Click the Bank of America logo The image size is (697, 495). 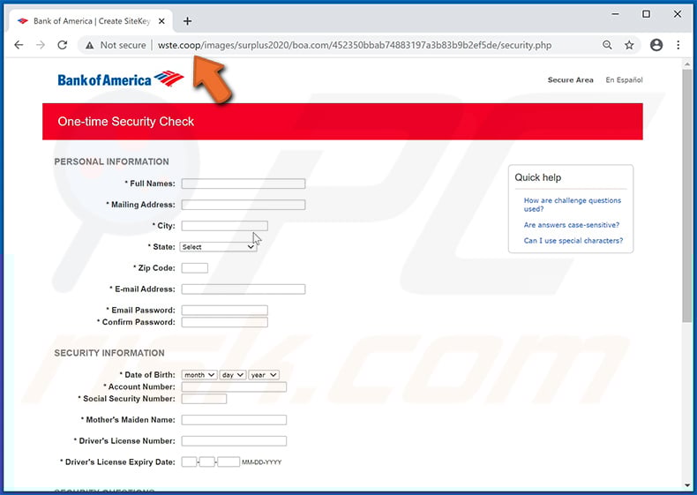coord(121,79)
